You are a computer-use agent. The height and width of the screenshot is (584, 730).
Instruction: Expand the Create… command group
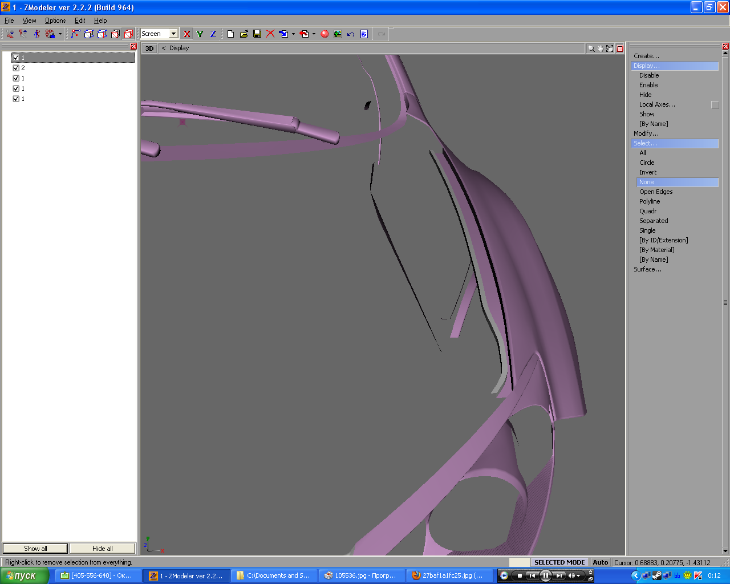click(x=646, y=56)
